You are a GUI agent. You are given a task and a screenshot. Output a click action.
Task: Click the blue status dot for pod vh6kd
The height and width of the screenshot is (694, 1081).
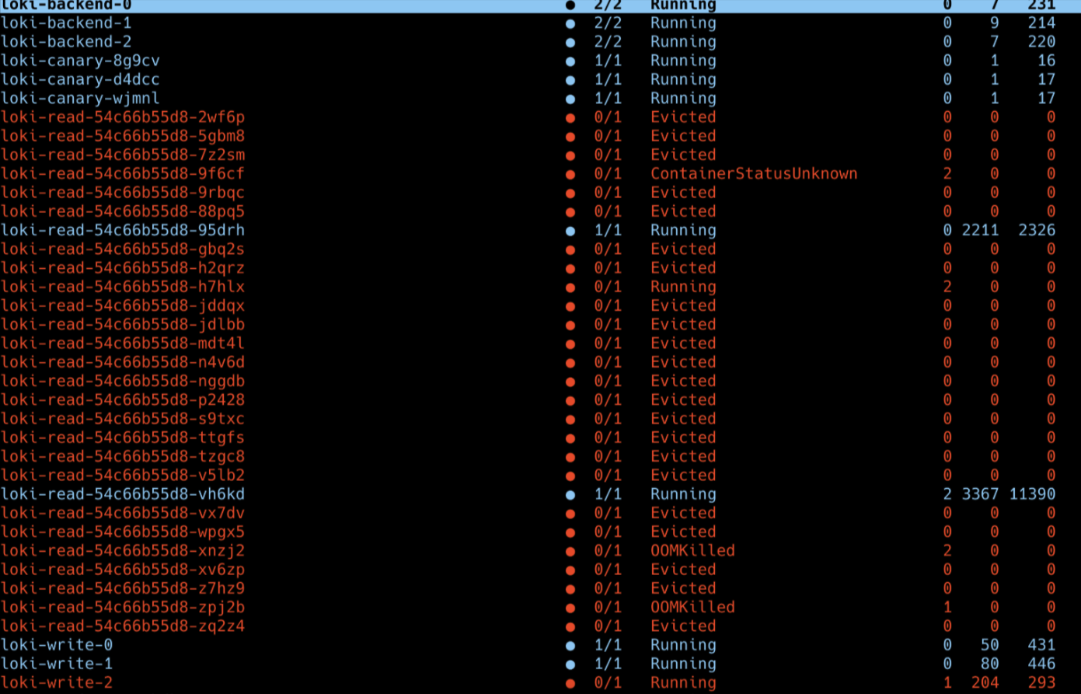pos(570,495)
